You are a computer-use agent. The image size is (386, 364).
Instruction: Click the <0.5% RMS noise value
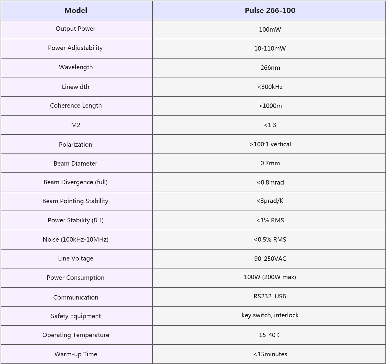click(270, 240)
